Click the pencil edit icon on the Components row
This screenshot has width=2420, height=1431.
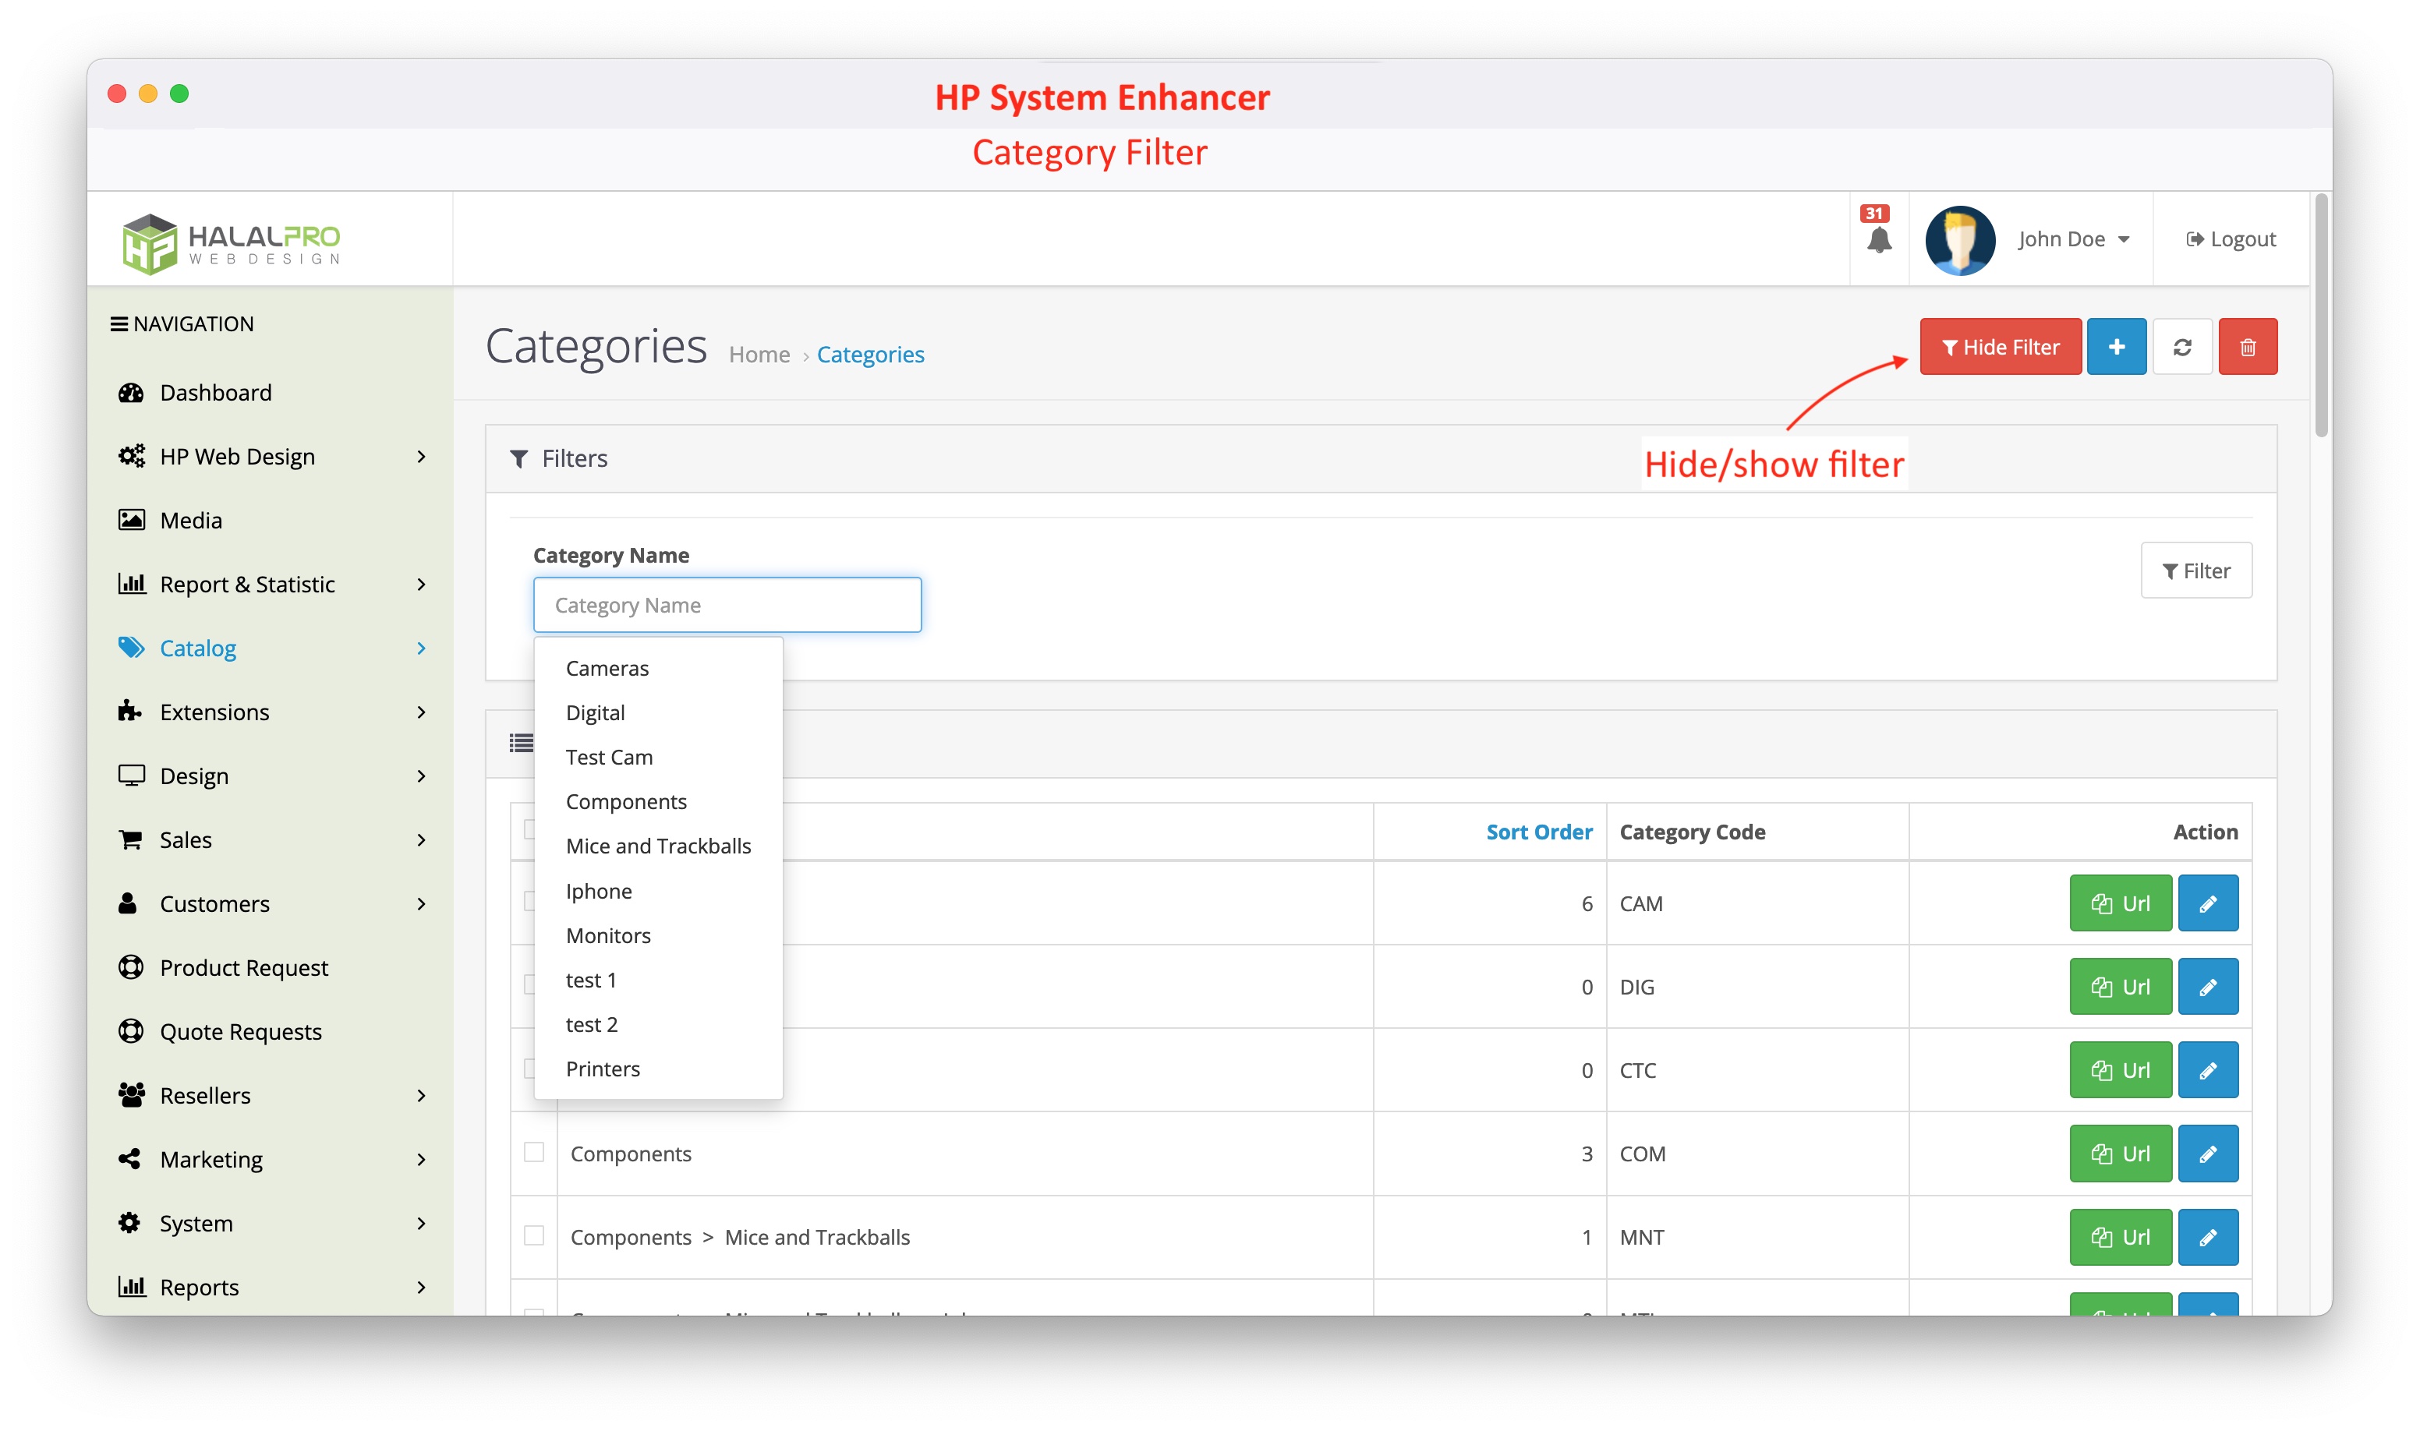tap(2208, 1154)
